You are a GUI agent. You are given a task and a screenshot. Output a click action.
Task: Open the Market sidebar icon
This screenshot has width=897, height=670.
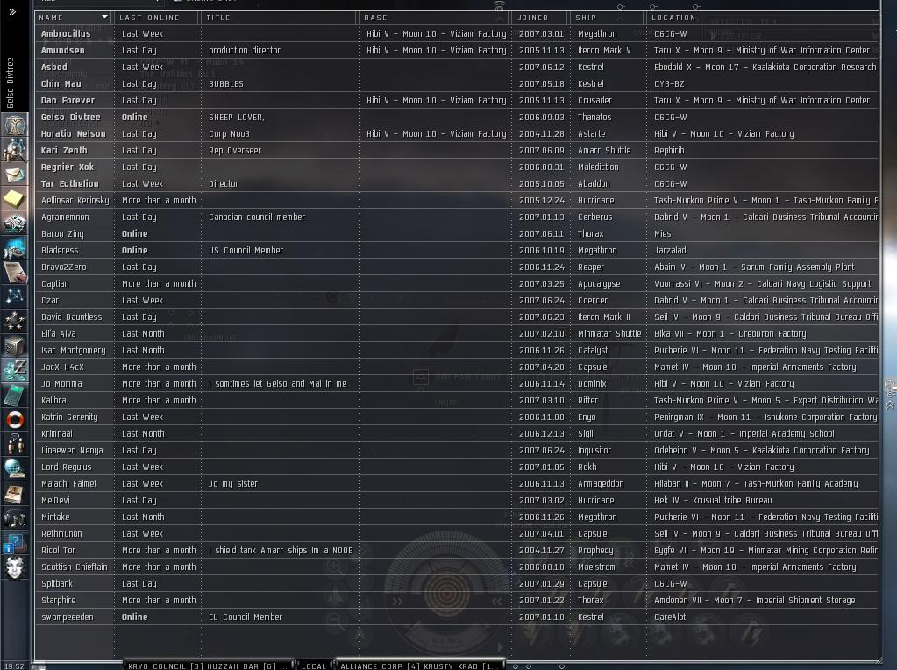pyautogui.click(x=14, y=223)
